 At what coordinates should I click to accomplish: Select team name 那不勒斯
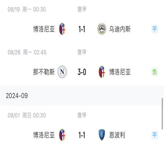point(44,72)
